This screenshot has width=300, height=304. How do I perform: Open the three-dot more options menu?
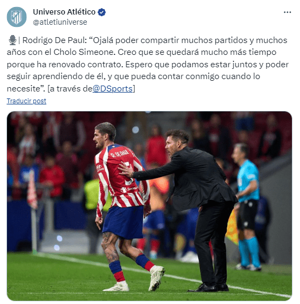(287, 12)
